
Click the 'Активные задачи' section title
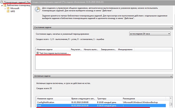42,76
